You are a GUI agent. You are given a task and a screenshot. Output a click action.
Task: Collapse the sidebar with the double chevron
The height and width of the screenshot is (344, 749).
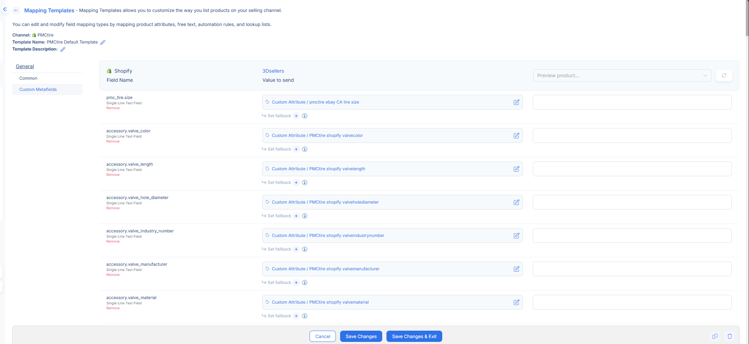click(x=5, y=9)
